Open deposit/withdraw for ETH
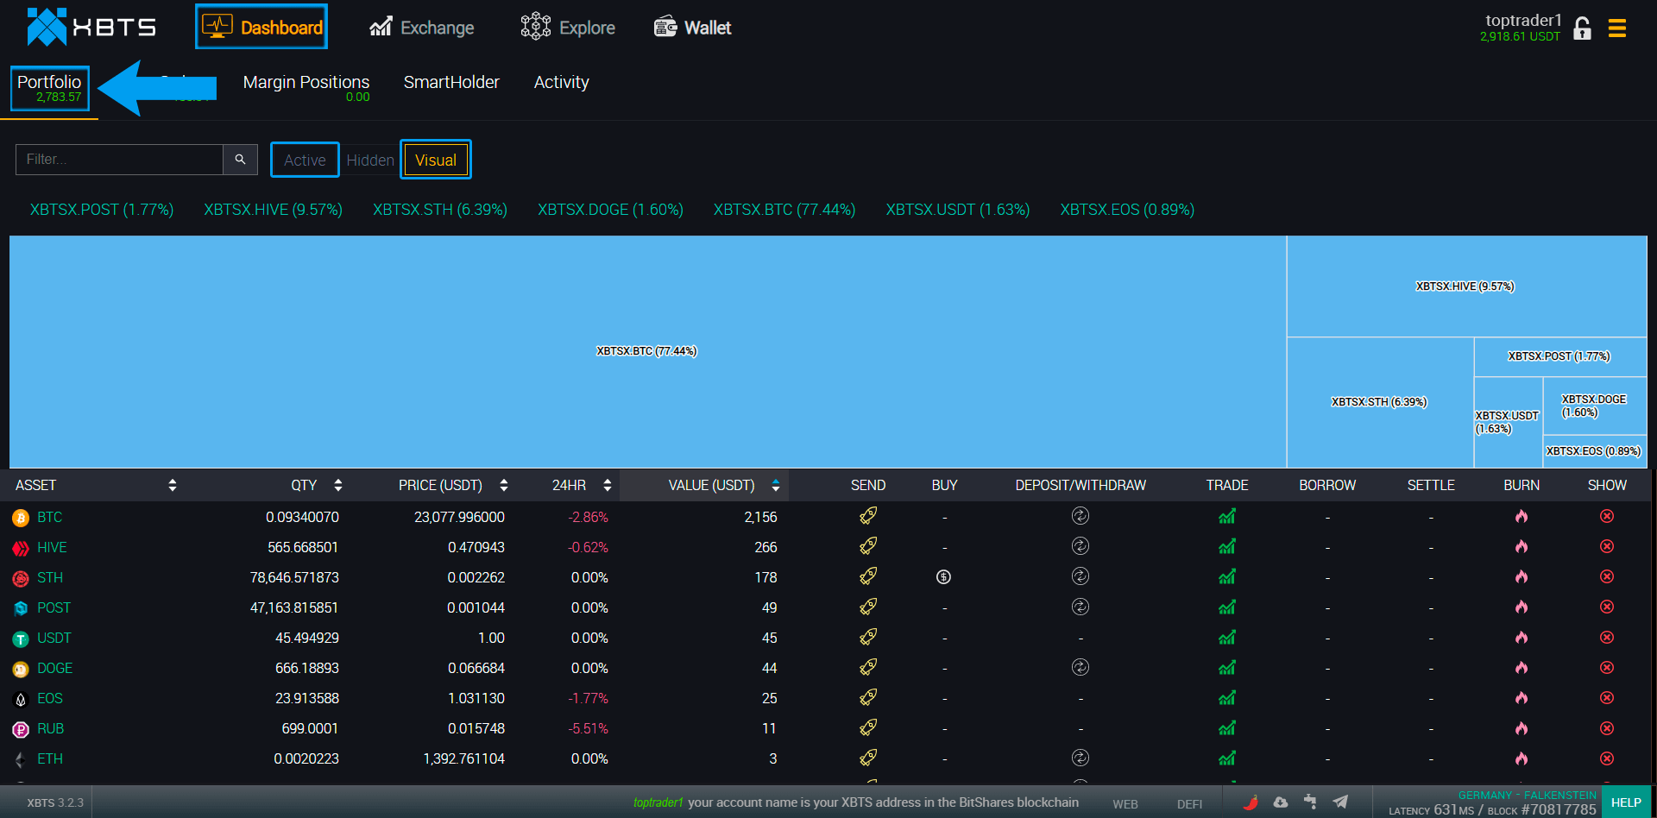Screen dimensions: 1657x818 [1081, 758]
